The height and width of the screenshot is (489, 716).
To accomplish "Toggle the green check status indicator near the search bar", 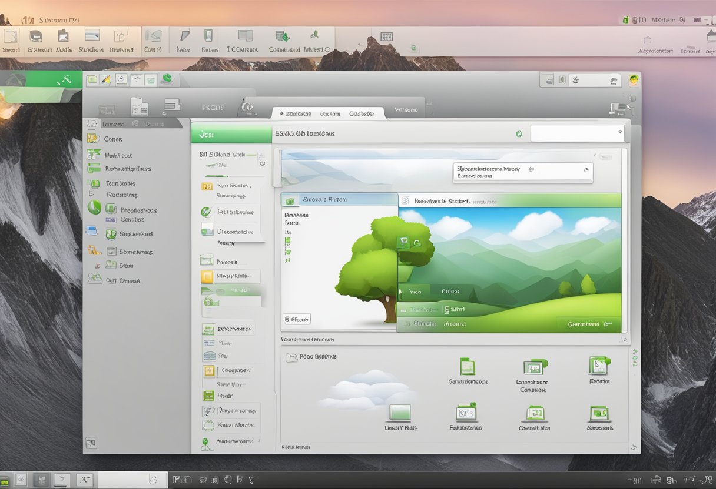I will pyautogui.click(x=518, y=133).
